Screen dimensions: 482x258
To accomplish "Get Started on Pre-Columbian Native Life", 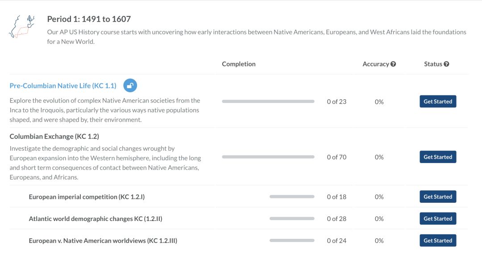I will [x=438, y=101].
